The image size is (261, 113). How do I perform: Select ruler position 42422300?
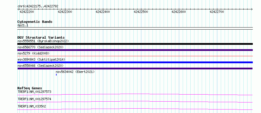[65, 12]
